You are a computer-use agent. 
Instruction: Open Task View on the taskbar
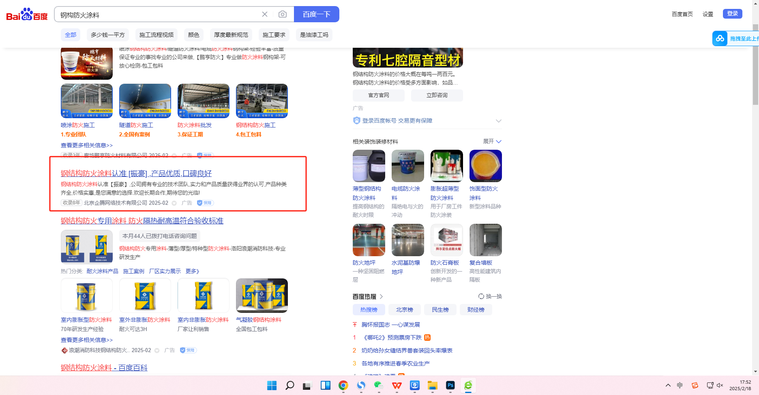point(307,386)
